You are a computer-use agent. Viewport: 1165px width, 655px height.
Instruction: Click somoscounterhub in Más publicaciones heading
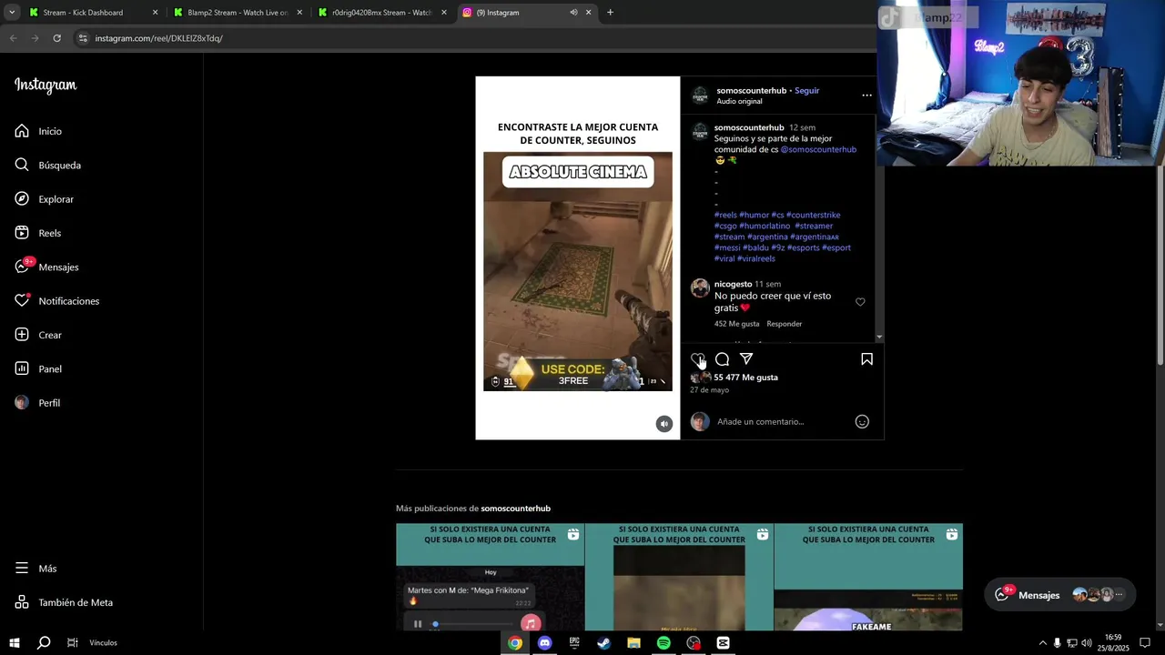[x=515, y=509]
